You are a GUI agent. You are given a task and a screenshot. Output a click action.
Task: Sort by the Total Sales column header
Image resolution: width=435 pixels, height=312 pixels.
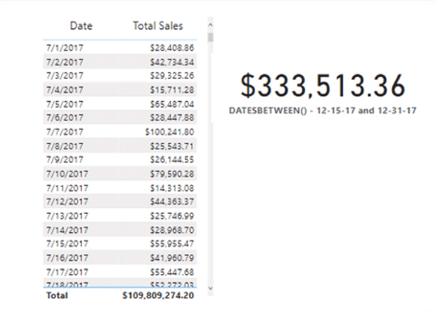click(x=157, y=26)
